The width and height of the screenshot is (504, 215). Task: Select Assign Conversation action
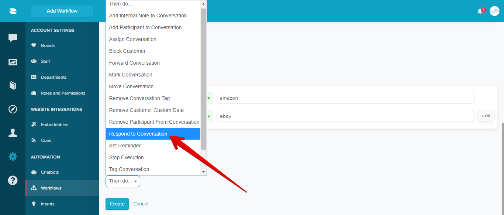point(153,39)
